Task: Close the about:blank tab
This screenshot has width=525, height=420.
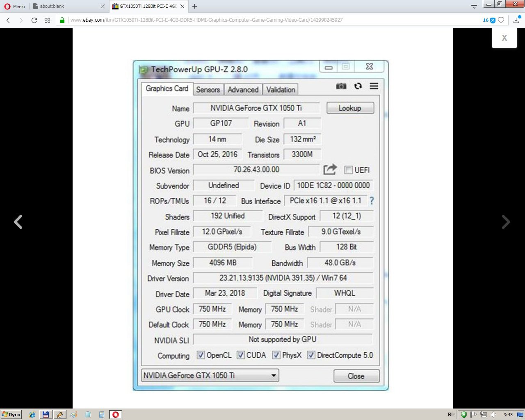Action: click(x=103, y=6)
